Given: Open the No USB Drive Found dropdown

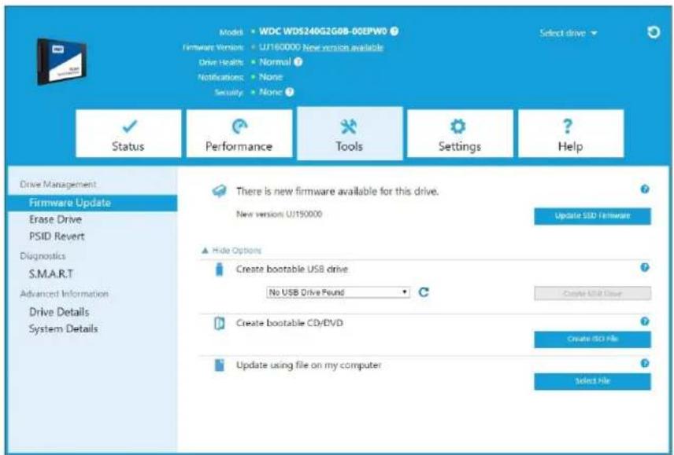Looking at the screenshot, I should point(338,292).
